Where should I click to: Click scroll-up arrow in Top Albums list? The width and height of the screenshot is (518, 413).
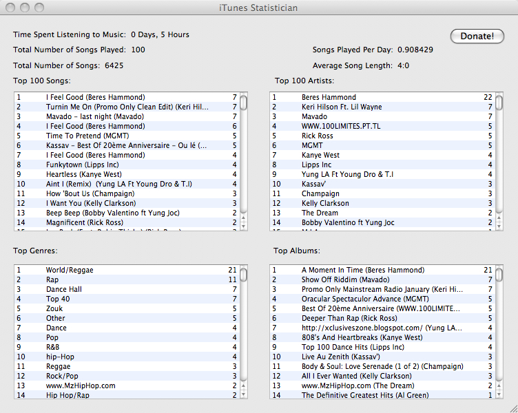[x=499, y=386]
